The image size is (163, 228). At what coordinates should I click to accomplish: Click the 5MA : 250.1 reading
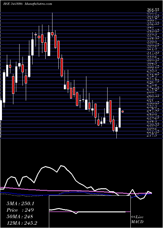coord(20,204)
